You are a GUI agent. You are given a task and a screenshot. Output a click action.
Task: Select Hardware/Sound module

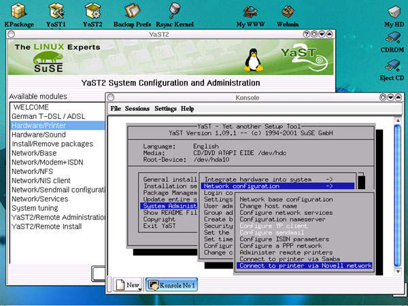[57, 135]
